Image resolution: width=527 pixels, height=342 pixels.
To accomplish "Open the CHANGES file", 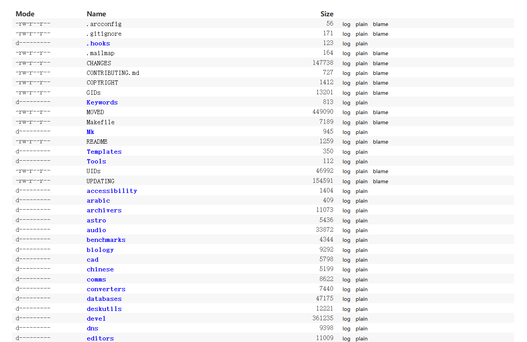I will point(99,63).
